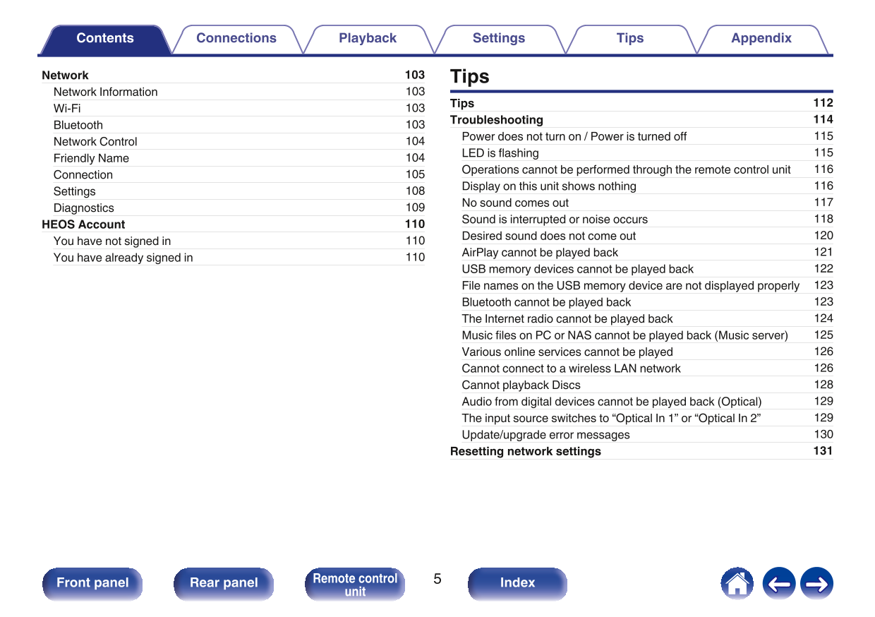Switch to the Playback tab
Screen dimensions: 875x617
point(367,39)
